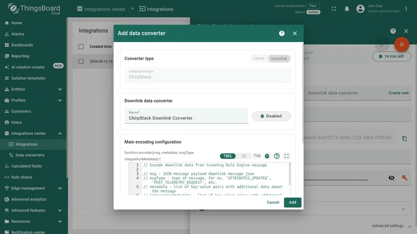This screenshot has height=234, width=417.
Task: Close the Add data converter dialog
Action: pos(295,33)
